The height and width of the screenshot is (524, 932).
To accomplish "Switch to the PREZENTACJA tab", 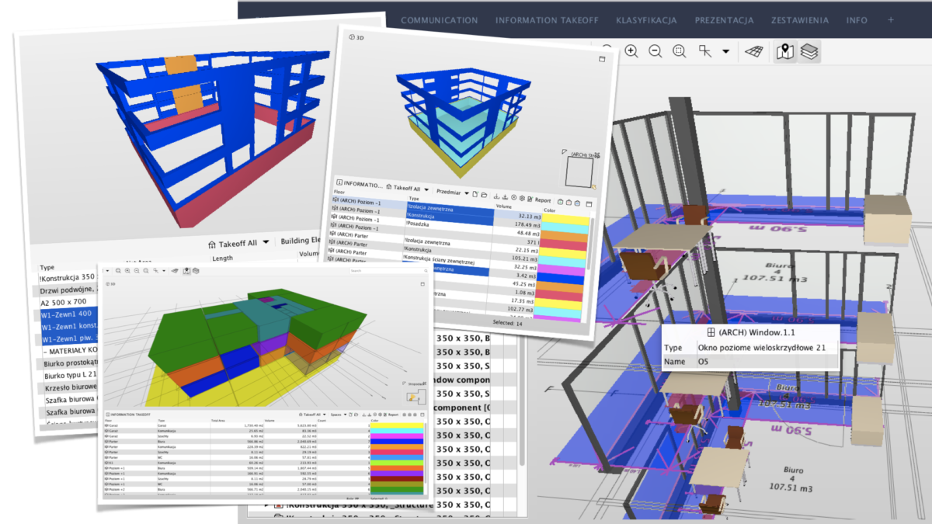I will (724, 20).
